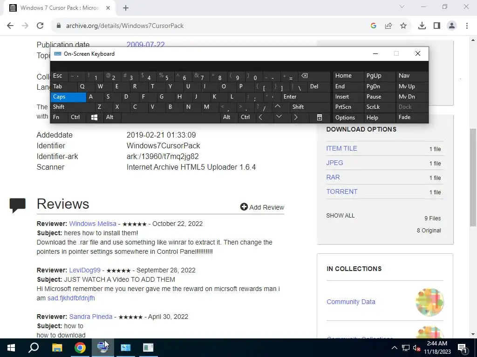Open notification center icon
This screenshot has height=357, width=477.
pos(462,348)
